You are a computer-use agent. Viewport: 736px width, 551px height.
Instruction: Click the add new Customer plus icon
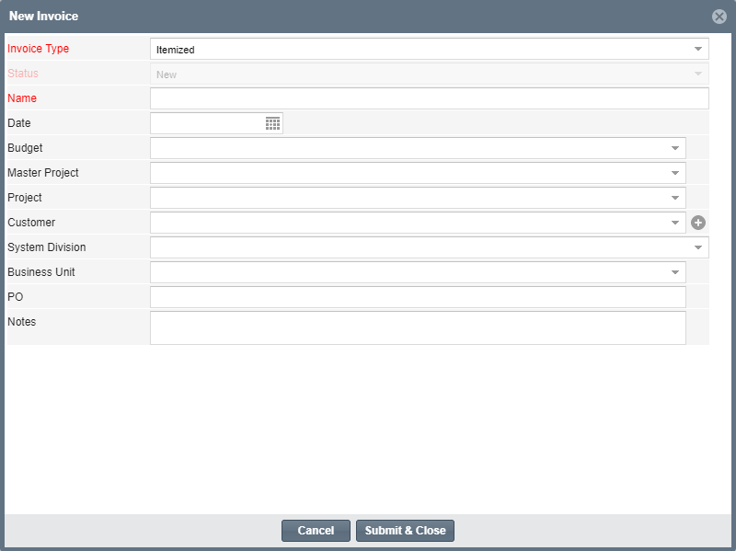click(700, 222)
